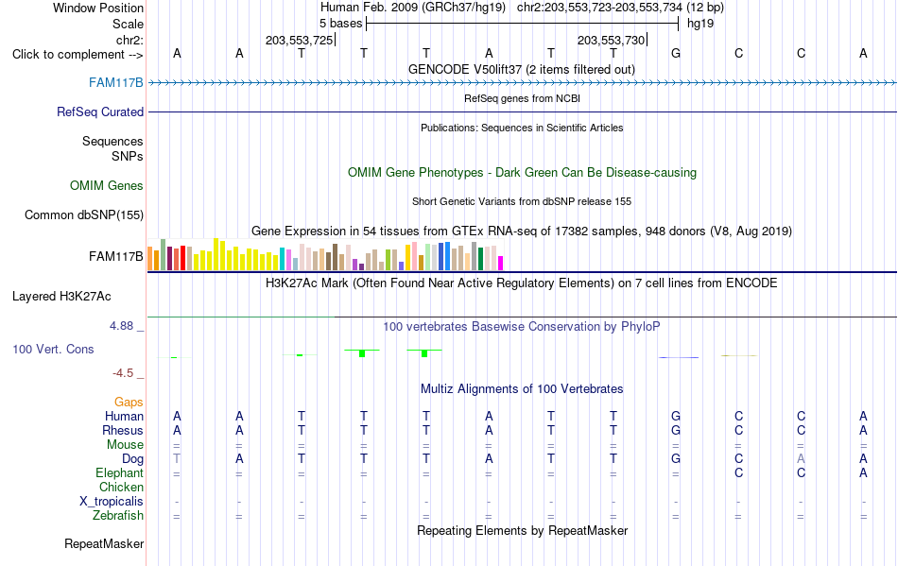Click the Scale label
The image size is (898, 566).
tap(128, 24)
